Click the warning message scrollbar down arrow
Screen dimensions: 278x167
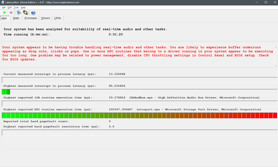(276, 66)
